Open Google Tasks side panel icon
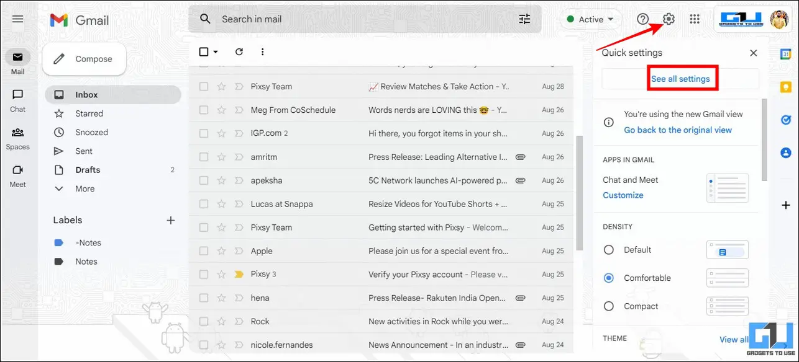The width and height of the screenshot is (799, 362). click(x=785, y=120)
